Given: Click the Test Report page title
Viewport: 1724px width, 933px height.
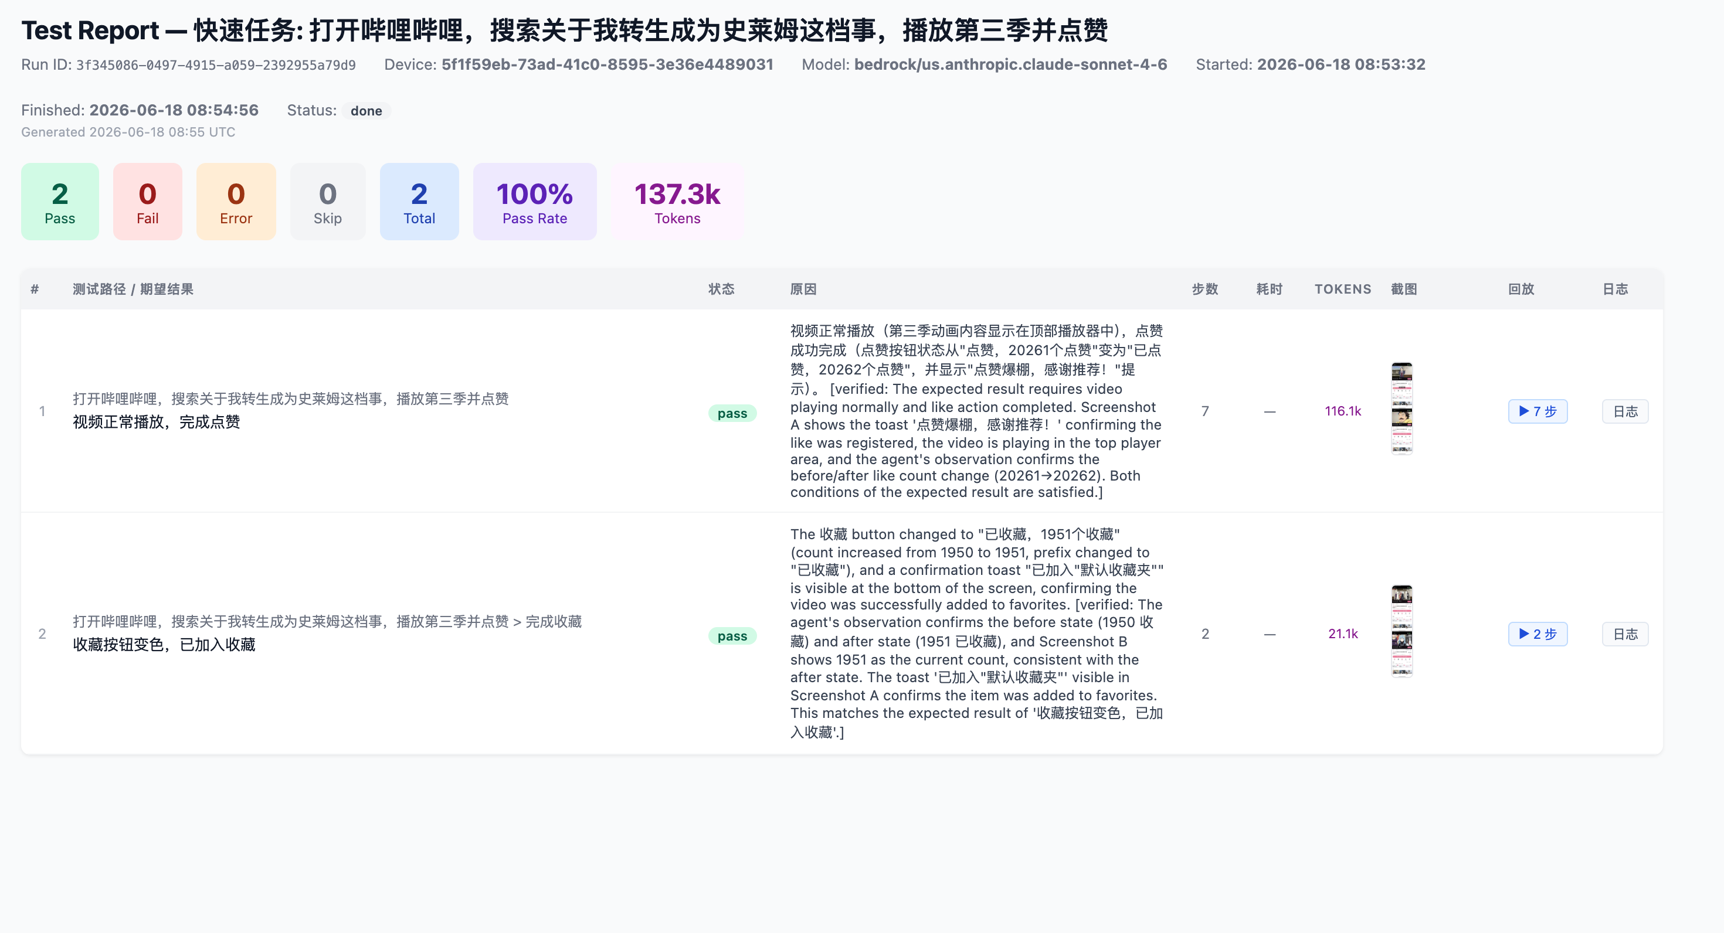Looking at the screenshot, I should click(x=564, y=30).
